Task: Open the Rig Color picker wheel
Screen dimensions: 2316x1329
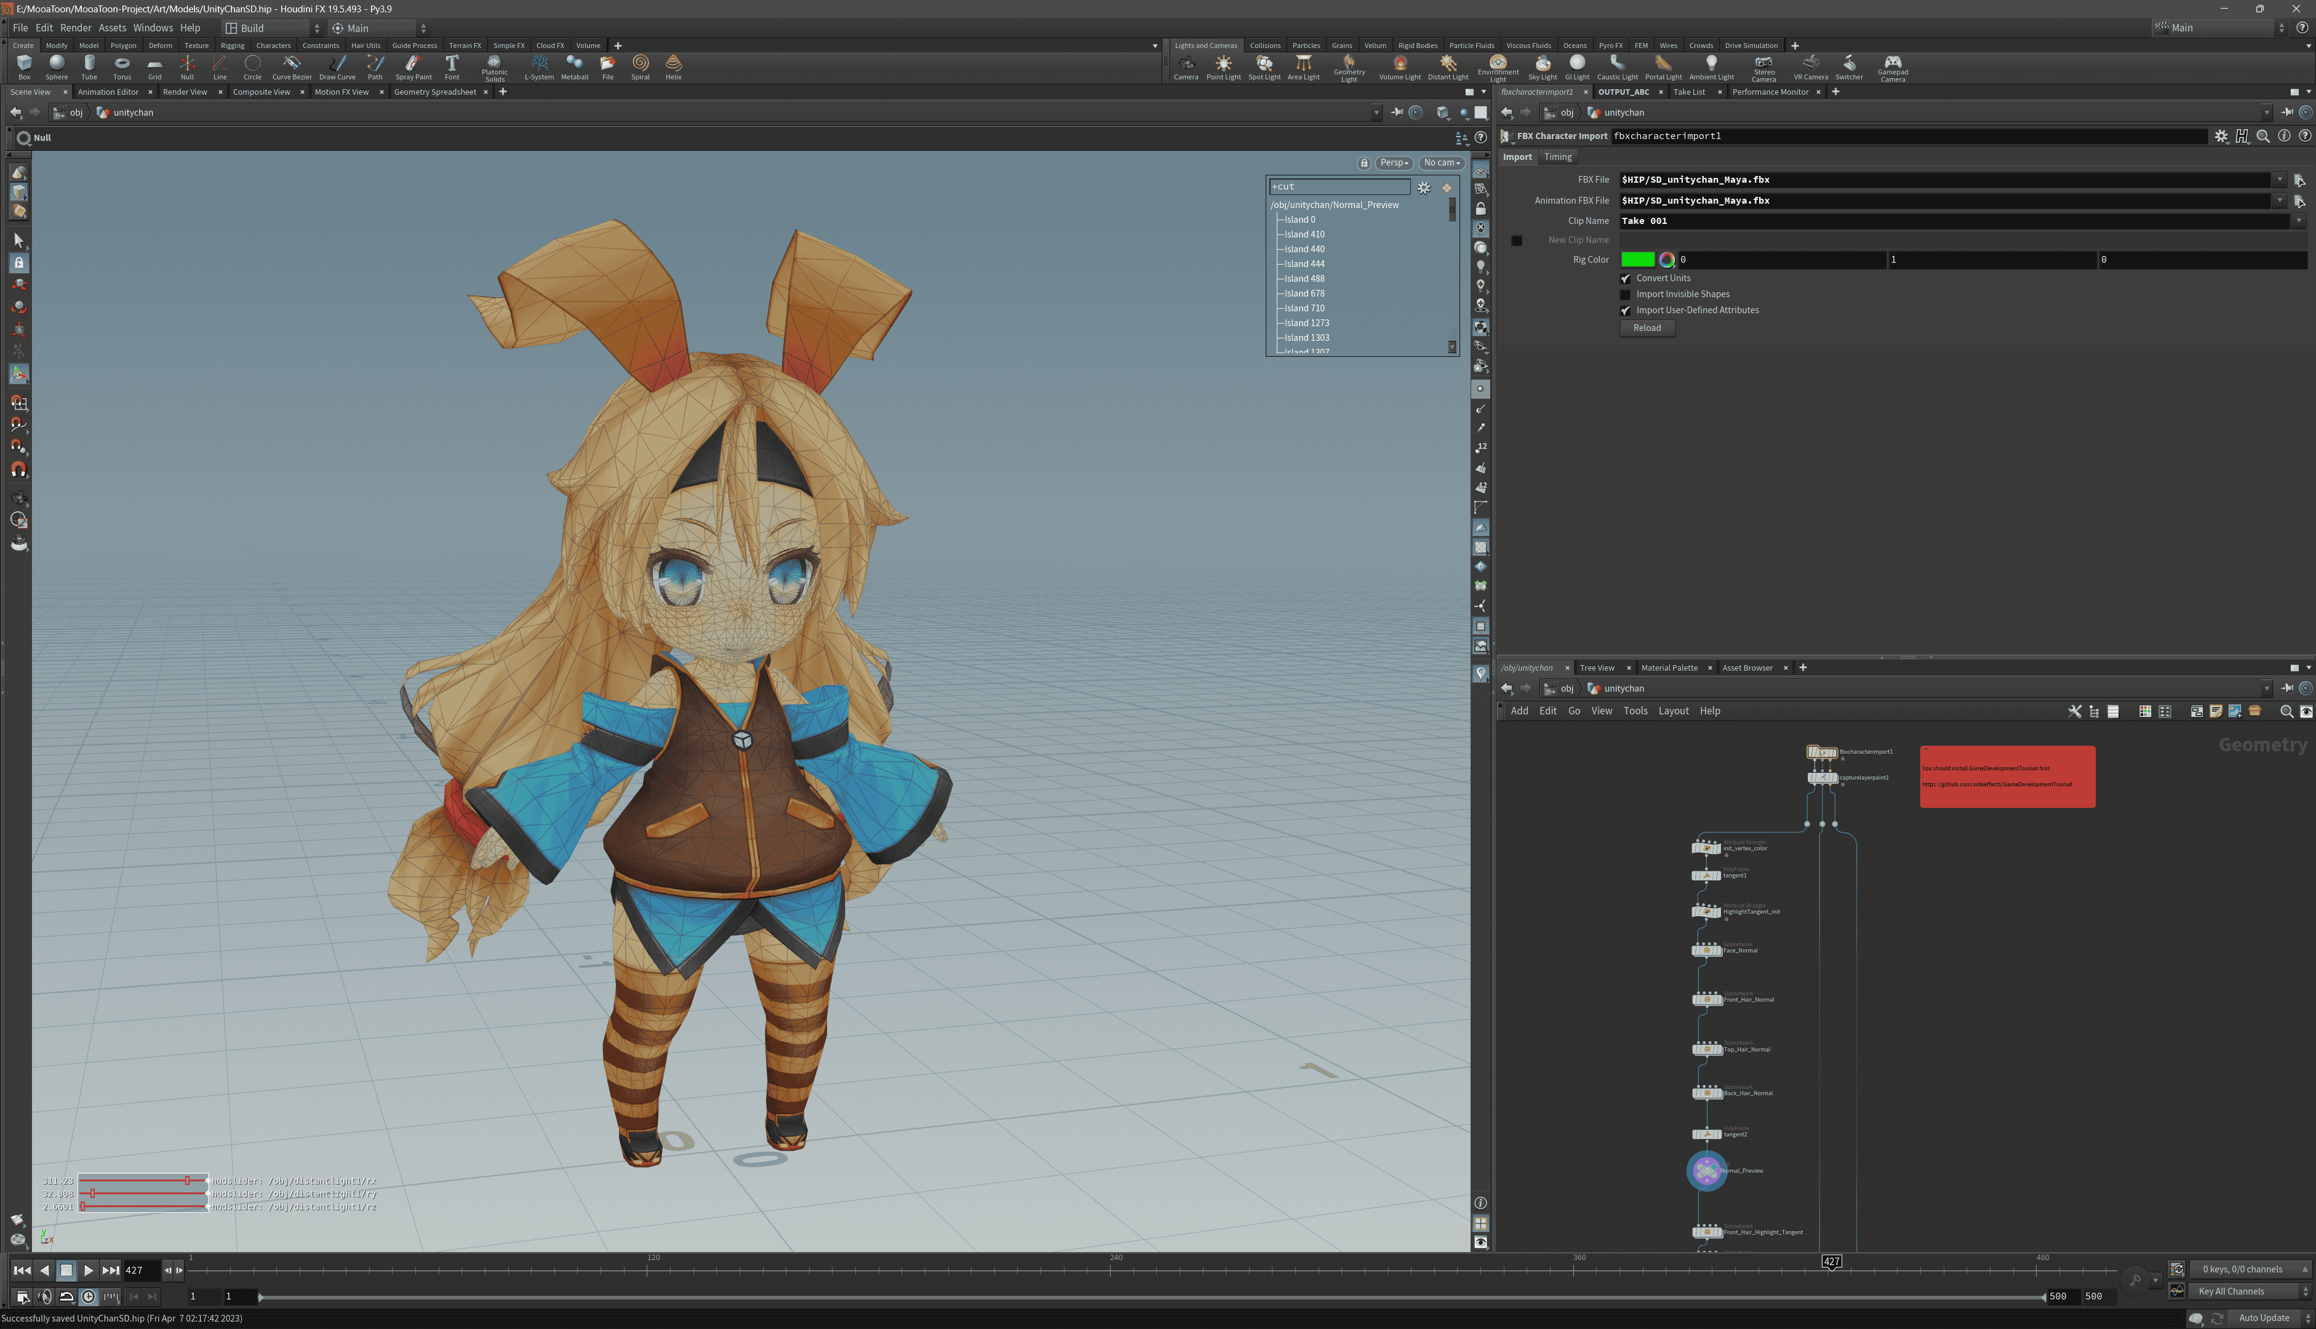Action: coord(1666,260)
